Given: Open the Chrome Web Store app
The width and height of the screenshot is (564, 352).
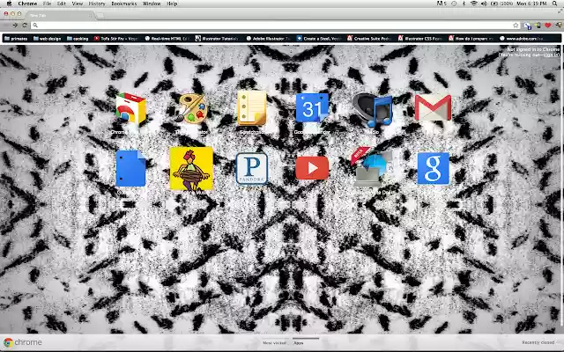Looking at the screenshot, I should pos(130,109).
